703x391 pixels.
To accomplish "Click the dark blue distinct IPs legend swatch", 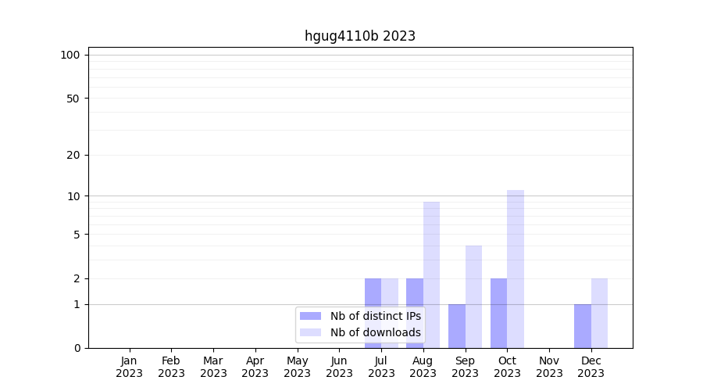I will [x=310, y=316].
